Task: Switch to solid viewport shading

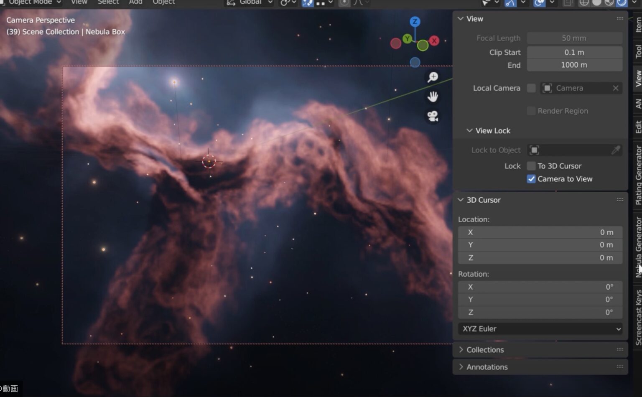Action: point(597,3)
